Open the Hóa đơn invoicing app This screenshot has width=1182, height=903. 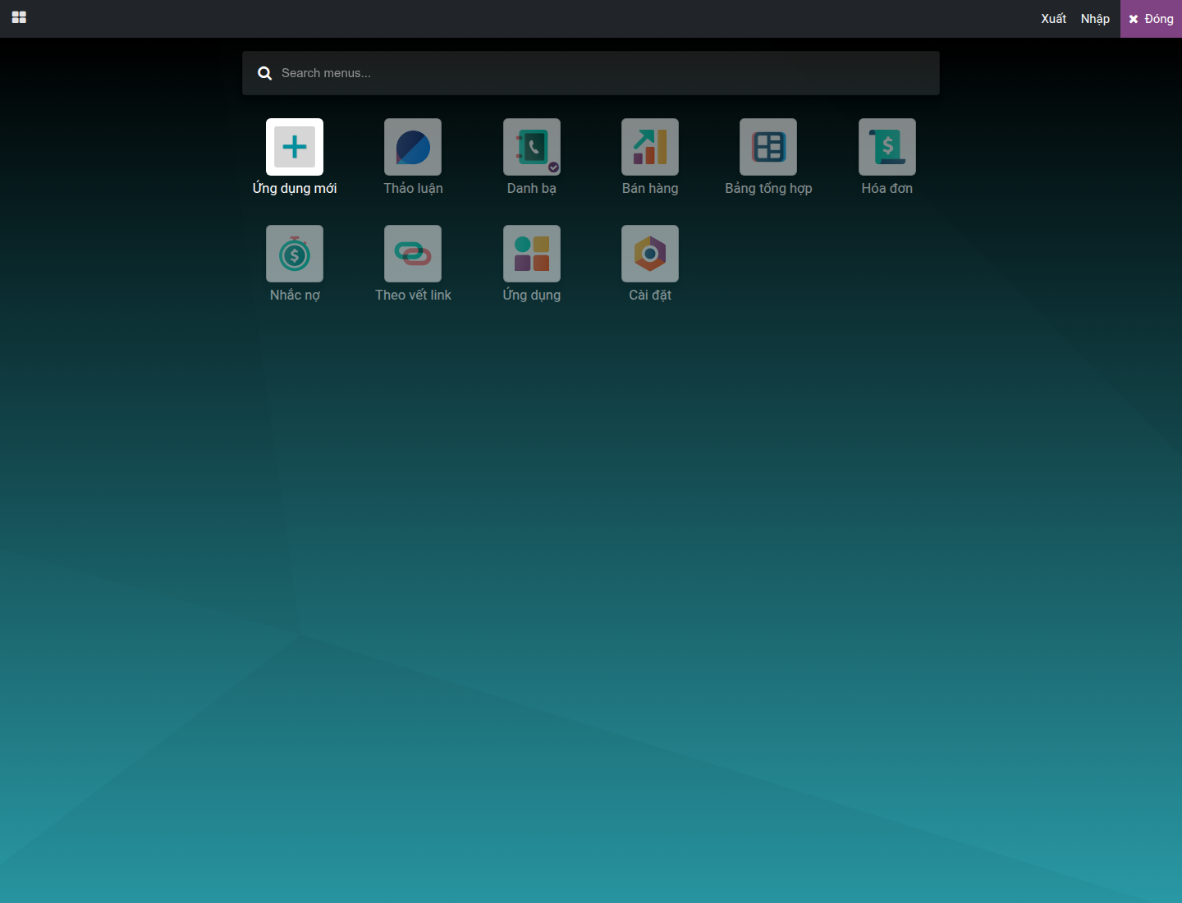click(x=887, y=147)
